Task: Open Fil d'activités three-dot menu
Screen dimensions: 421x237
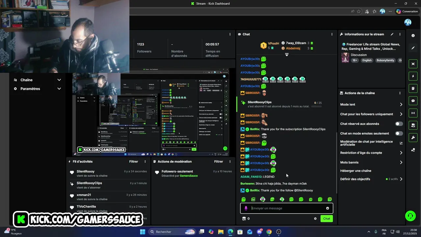Action: pyautogui.click(x=145, y=162)
